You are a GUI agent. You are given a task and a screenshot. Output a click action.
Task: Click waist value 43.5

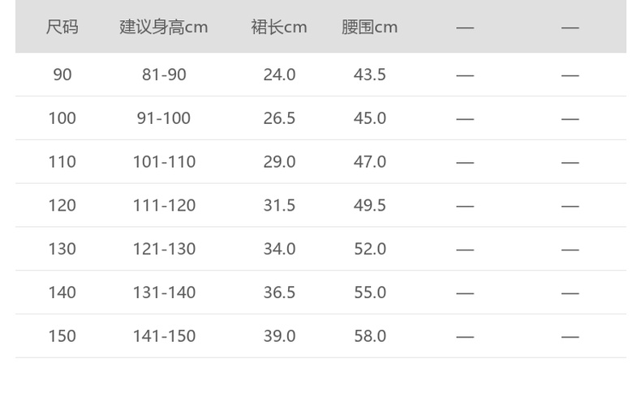coord(369,75)
